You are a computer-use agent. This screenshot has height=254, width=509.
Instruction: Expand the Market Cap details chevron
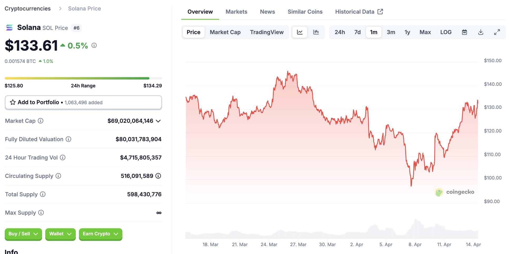tap(158, 121)
